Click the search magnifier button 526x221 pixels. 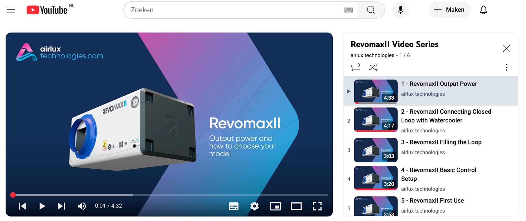pos(371,10)
